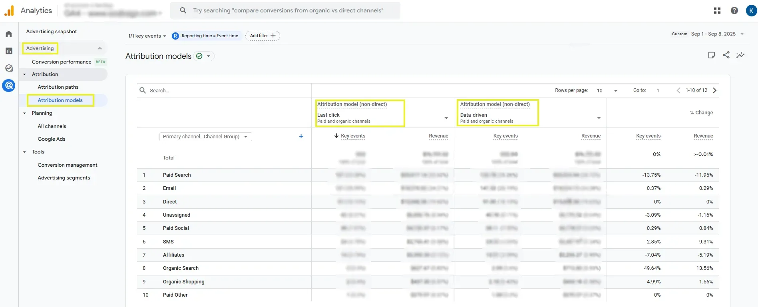Image resolution: width=758 pixels, height=307 pixels.
Task: Sort by % Change Key events column
Action: pyautogui.click(x=648, y=136)
